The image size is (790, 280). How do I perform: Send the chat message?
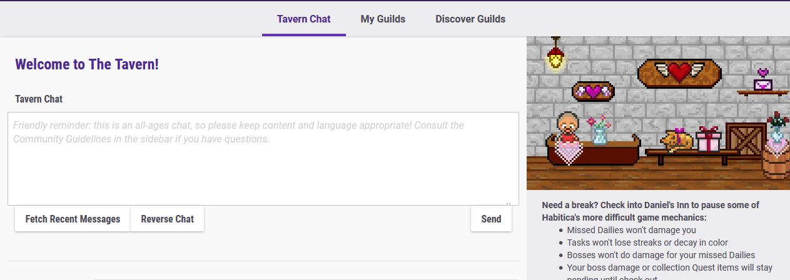(491, 219)
